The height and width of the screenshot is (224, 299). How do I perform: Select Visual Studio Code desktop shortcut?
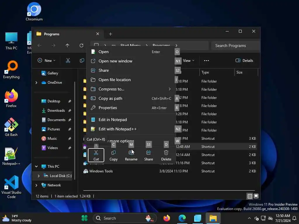11,187
